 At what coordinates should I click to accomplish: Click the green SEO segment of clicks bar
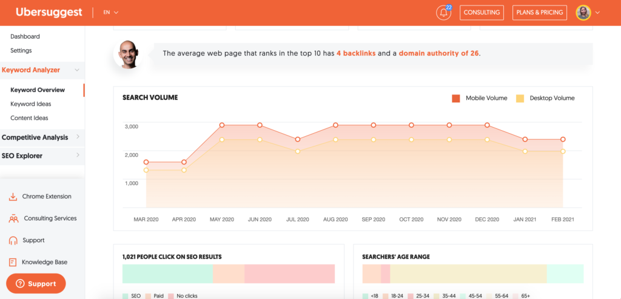[167, 274]
